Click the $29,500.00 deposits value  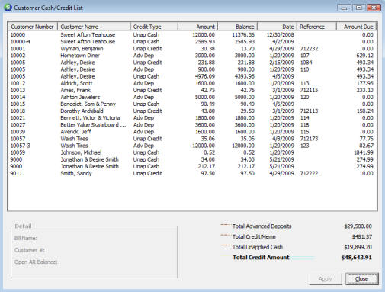pyautogui.click(x=358, y=226)
